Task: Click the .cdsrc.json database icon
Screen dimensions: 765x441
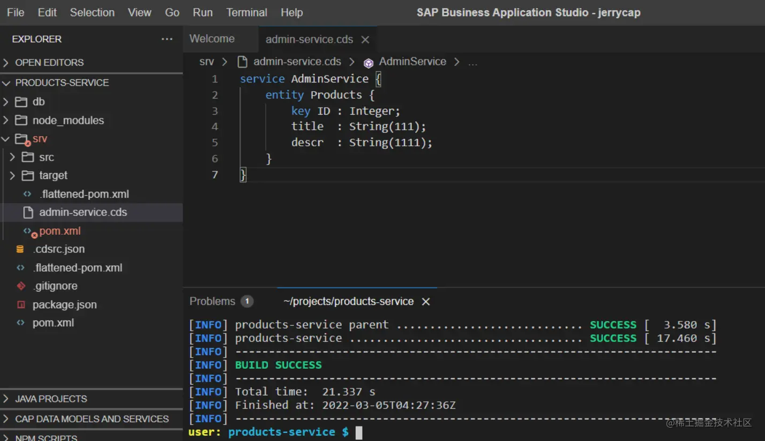Action: tap(20, 249)
